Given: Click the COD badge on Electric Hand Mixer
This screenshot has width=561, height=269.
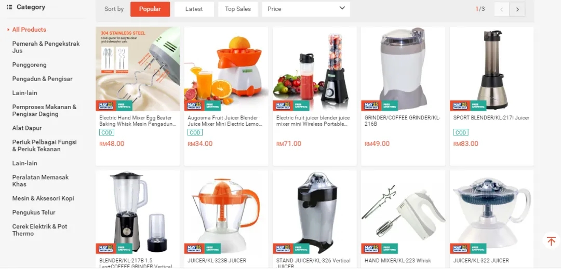Looking at the screenshot, I should [106, 133].
